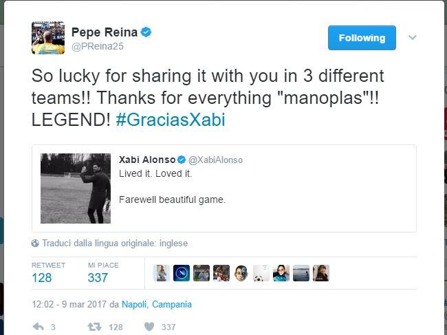Open Pepe Reina's profile name
The width and height of the screenshot is (447, 335).
coord(105,32)
